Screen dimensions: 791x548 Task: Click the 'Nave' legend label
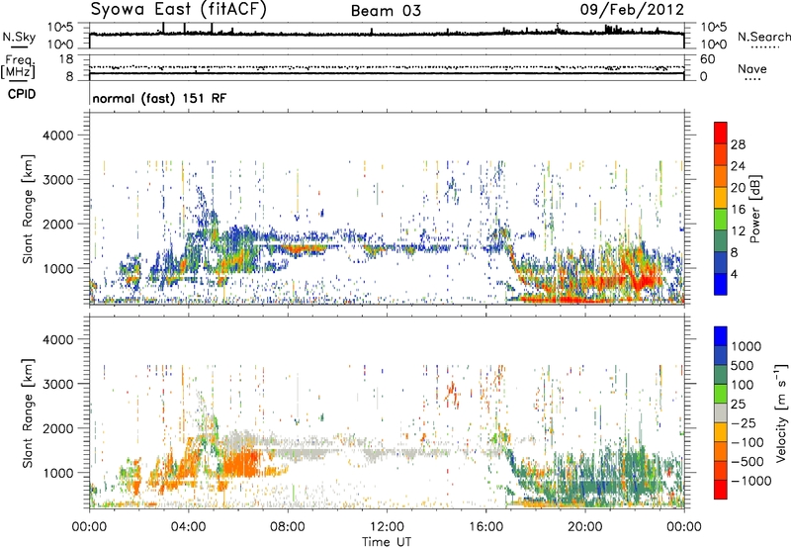[x=752, y=68]
